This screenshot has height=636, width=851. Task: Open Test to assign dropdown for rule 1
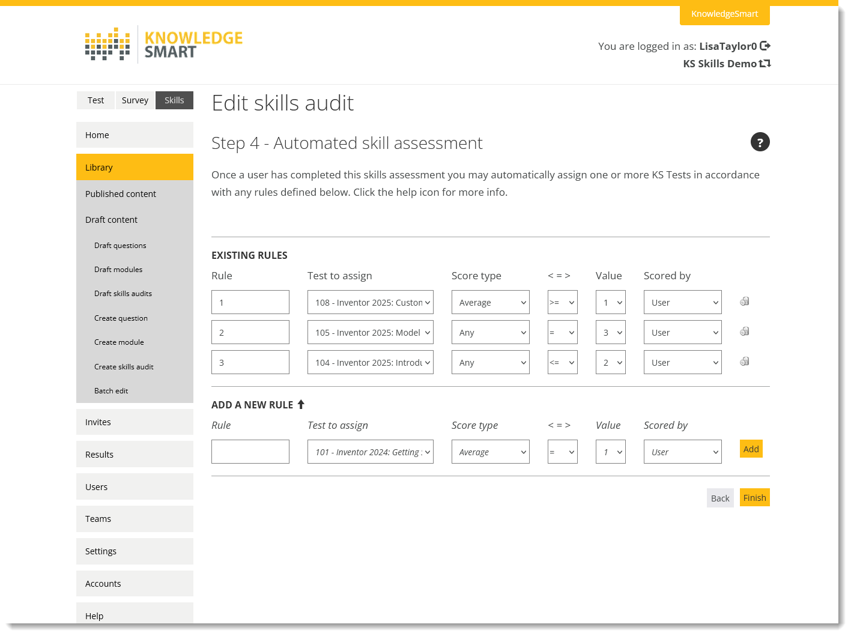click(371, 302)
